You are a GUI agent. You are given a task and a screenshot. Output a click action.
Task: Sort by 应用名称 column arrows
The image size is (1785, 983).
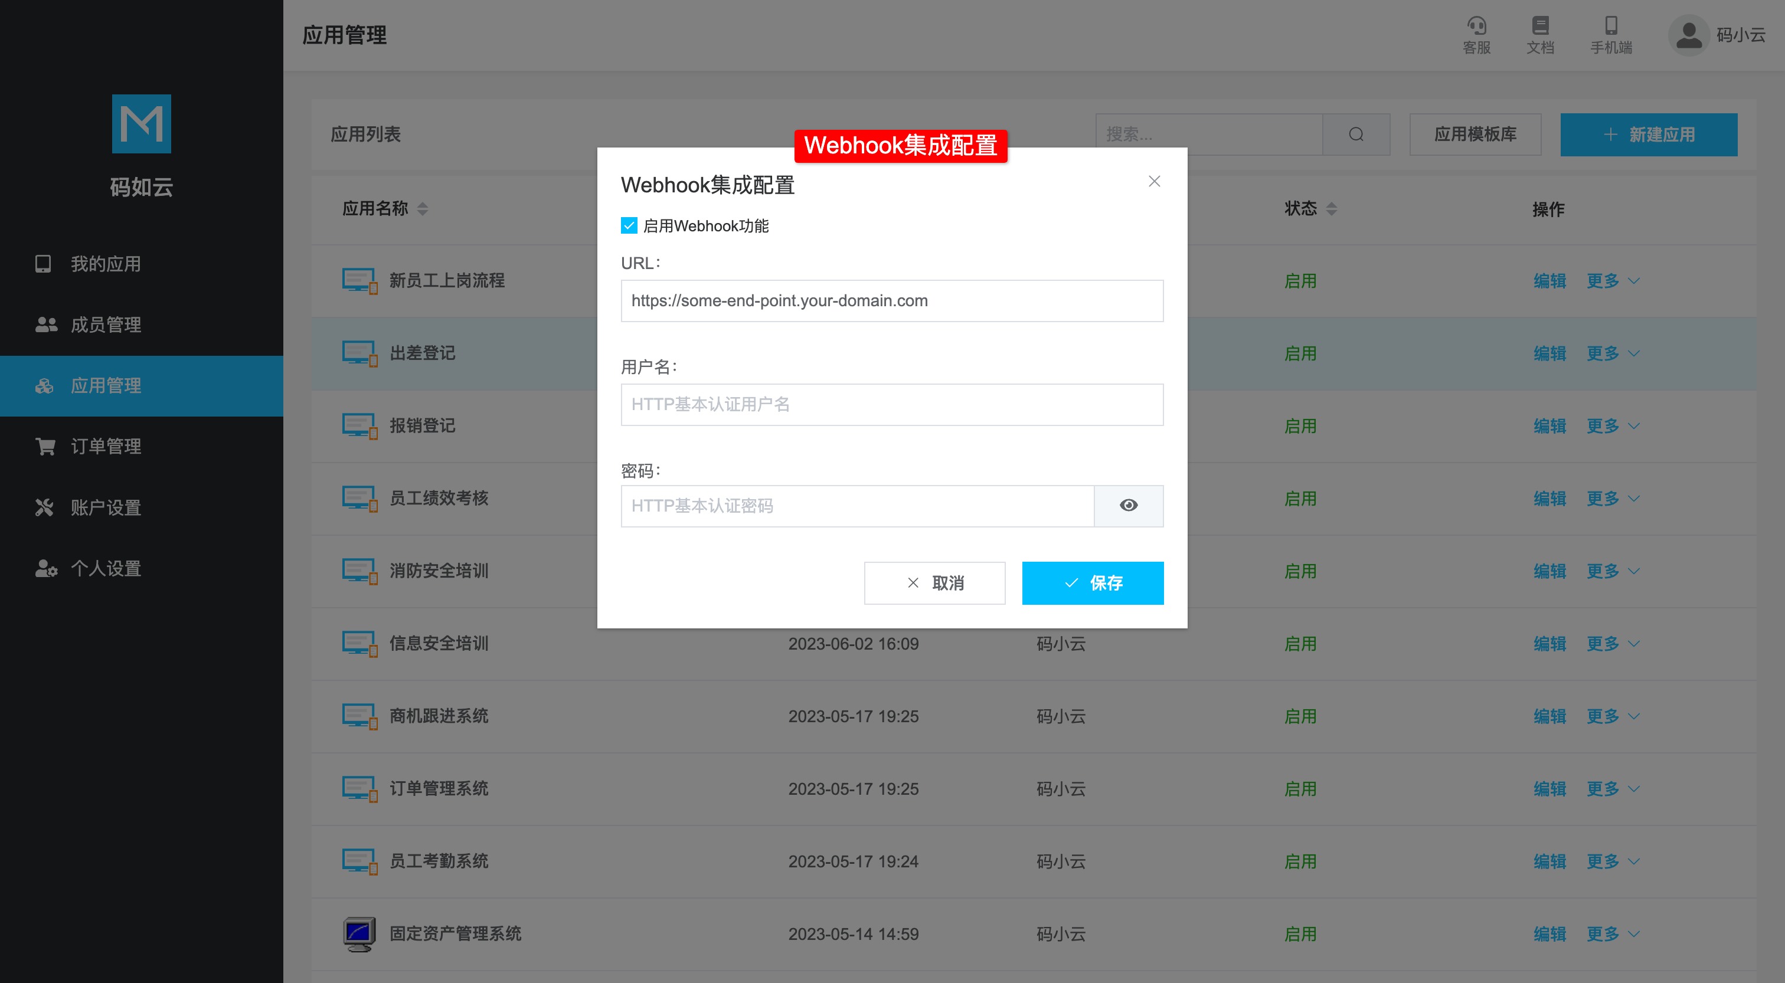pos(422,208)
